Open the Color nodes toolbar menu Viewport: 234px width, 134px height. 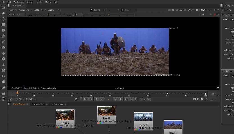pos(3,30)
